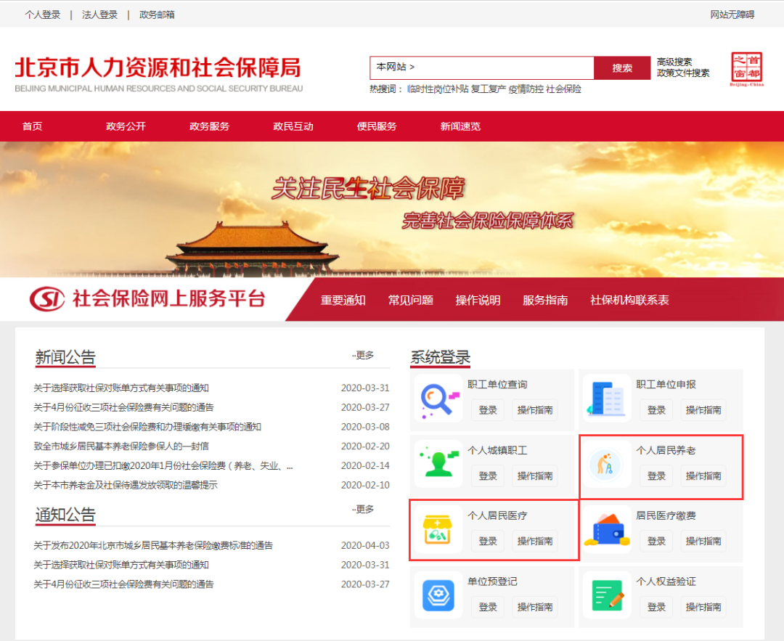Image resolution: width=784 pixels, height=641 pixels.
Task: Click 法人登录 at the top
Action: pyautogui.click(x=99, y=15)
